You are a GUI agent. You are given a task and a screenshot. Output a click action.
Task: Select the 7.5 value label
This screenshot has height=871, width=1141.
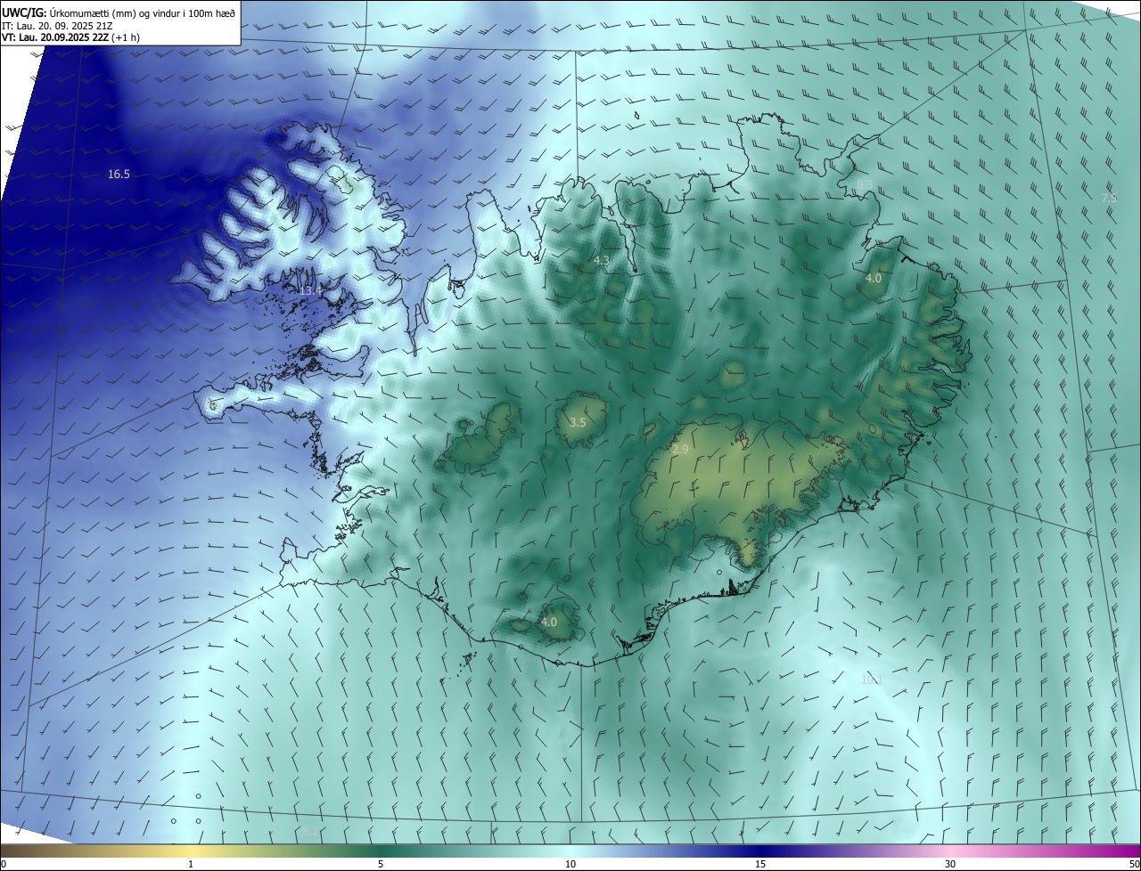point(1109,198)
